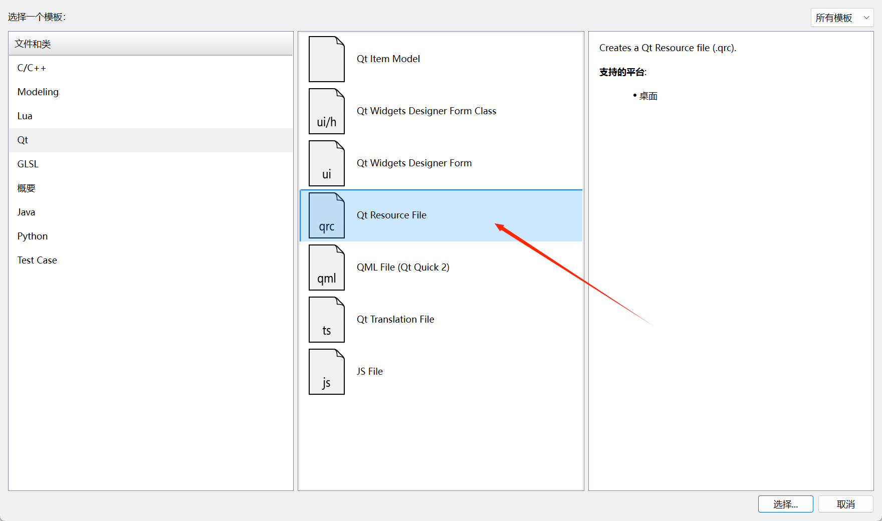Click the 桌面 platform entry

648,96
